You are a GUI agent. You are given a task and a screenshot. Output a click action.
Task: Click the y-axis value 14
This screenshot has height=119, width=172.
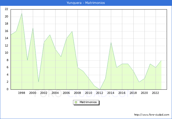tap(6, 38)
